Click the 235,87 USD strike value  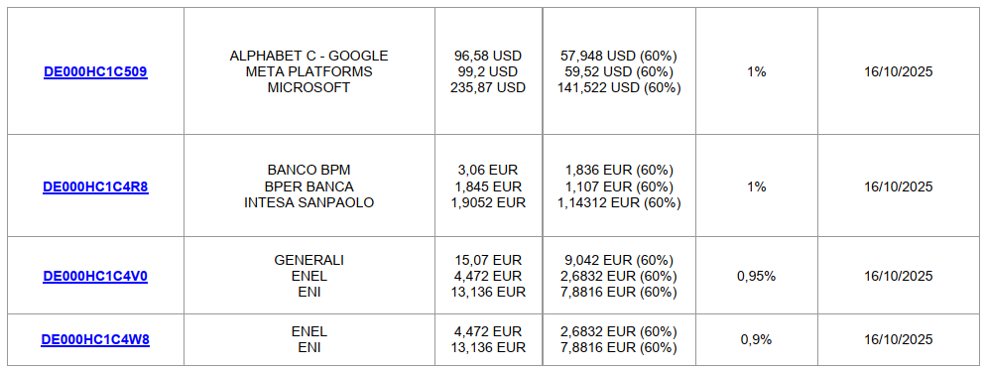(x=488, y=88)
